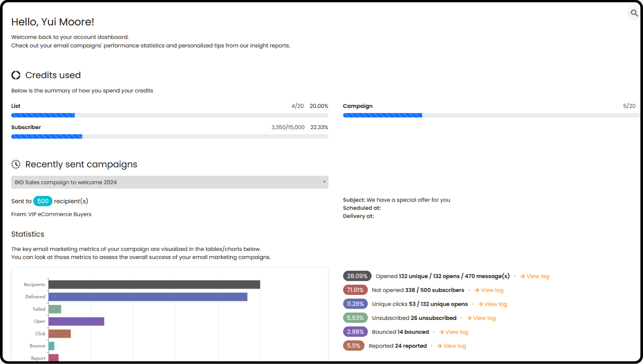This screenshot has width=643, height=364.
Task: Click the 500 recipients badge
Action: (x=43, y=201)
